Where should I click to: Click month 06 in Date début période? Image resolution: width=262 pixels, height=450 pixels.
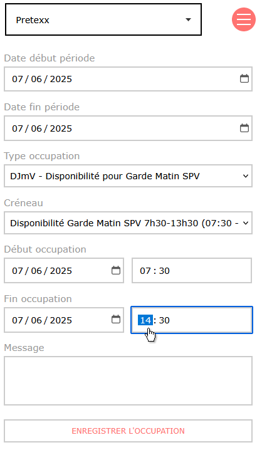(x=36, y=79)
